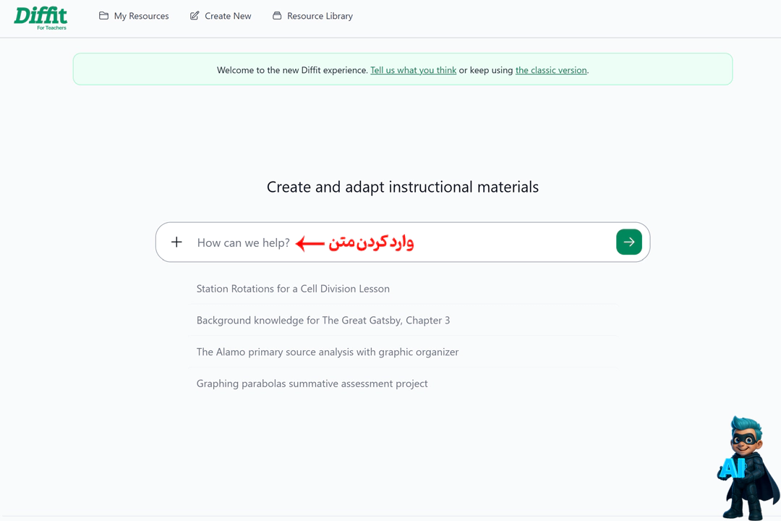Follow the "Tell us what you think" link
The height and width of the screenshot is (521, 781).
(x=413, y=70)
